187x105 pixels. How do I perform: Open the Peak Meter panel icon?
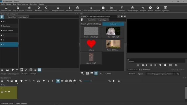58,8
